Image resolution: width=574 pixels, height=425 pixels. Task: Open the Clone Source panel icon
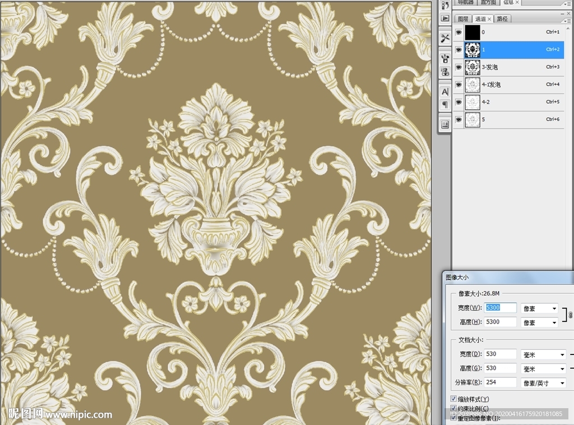[x=445, y=72]
